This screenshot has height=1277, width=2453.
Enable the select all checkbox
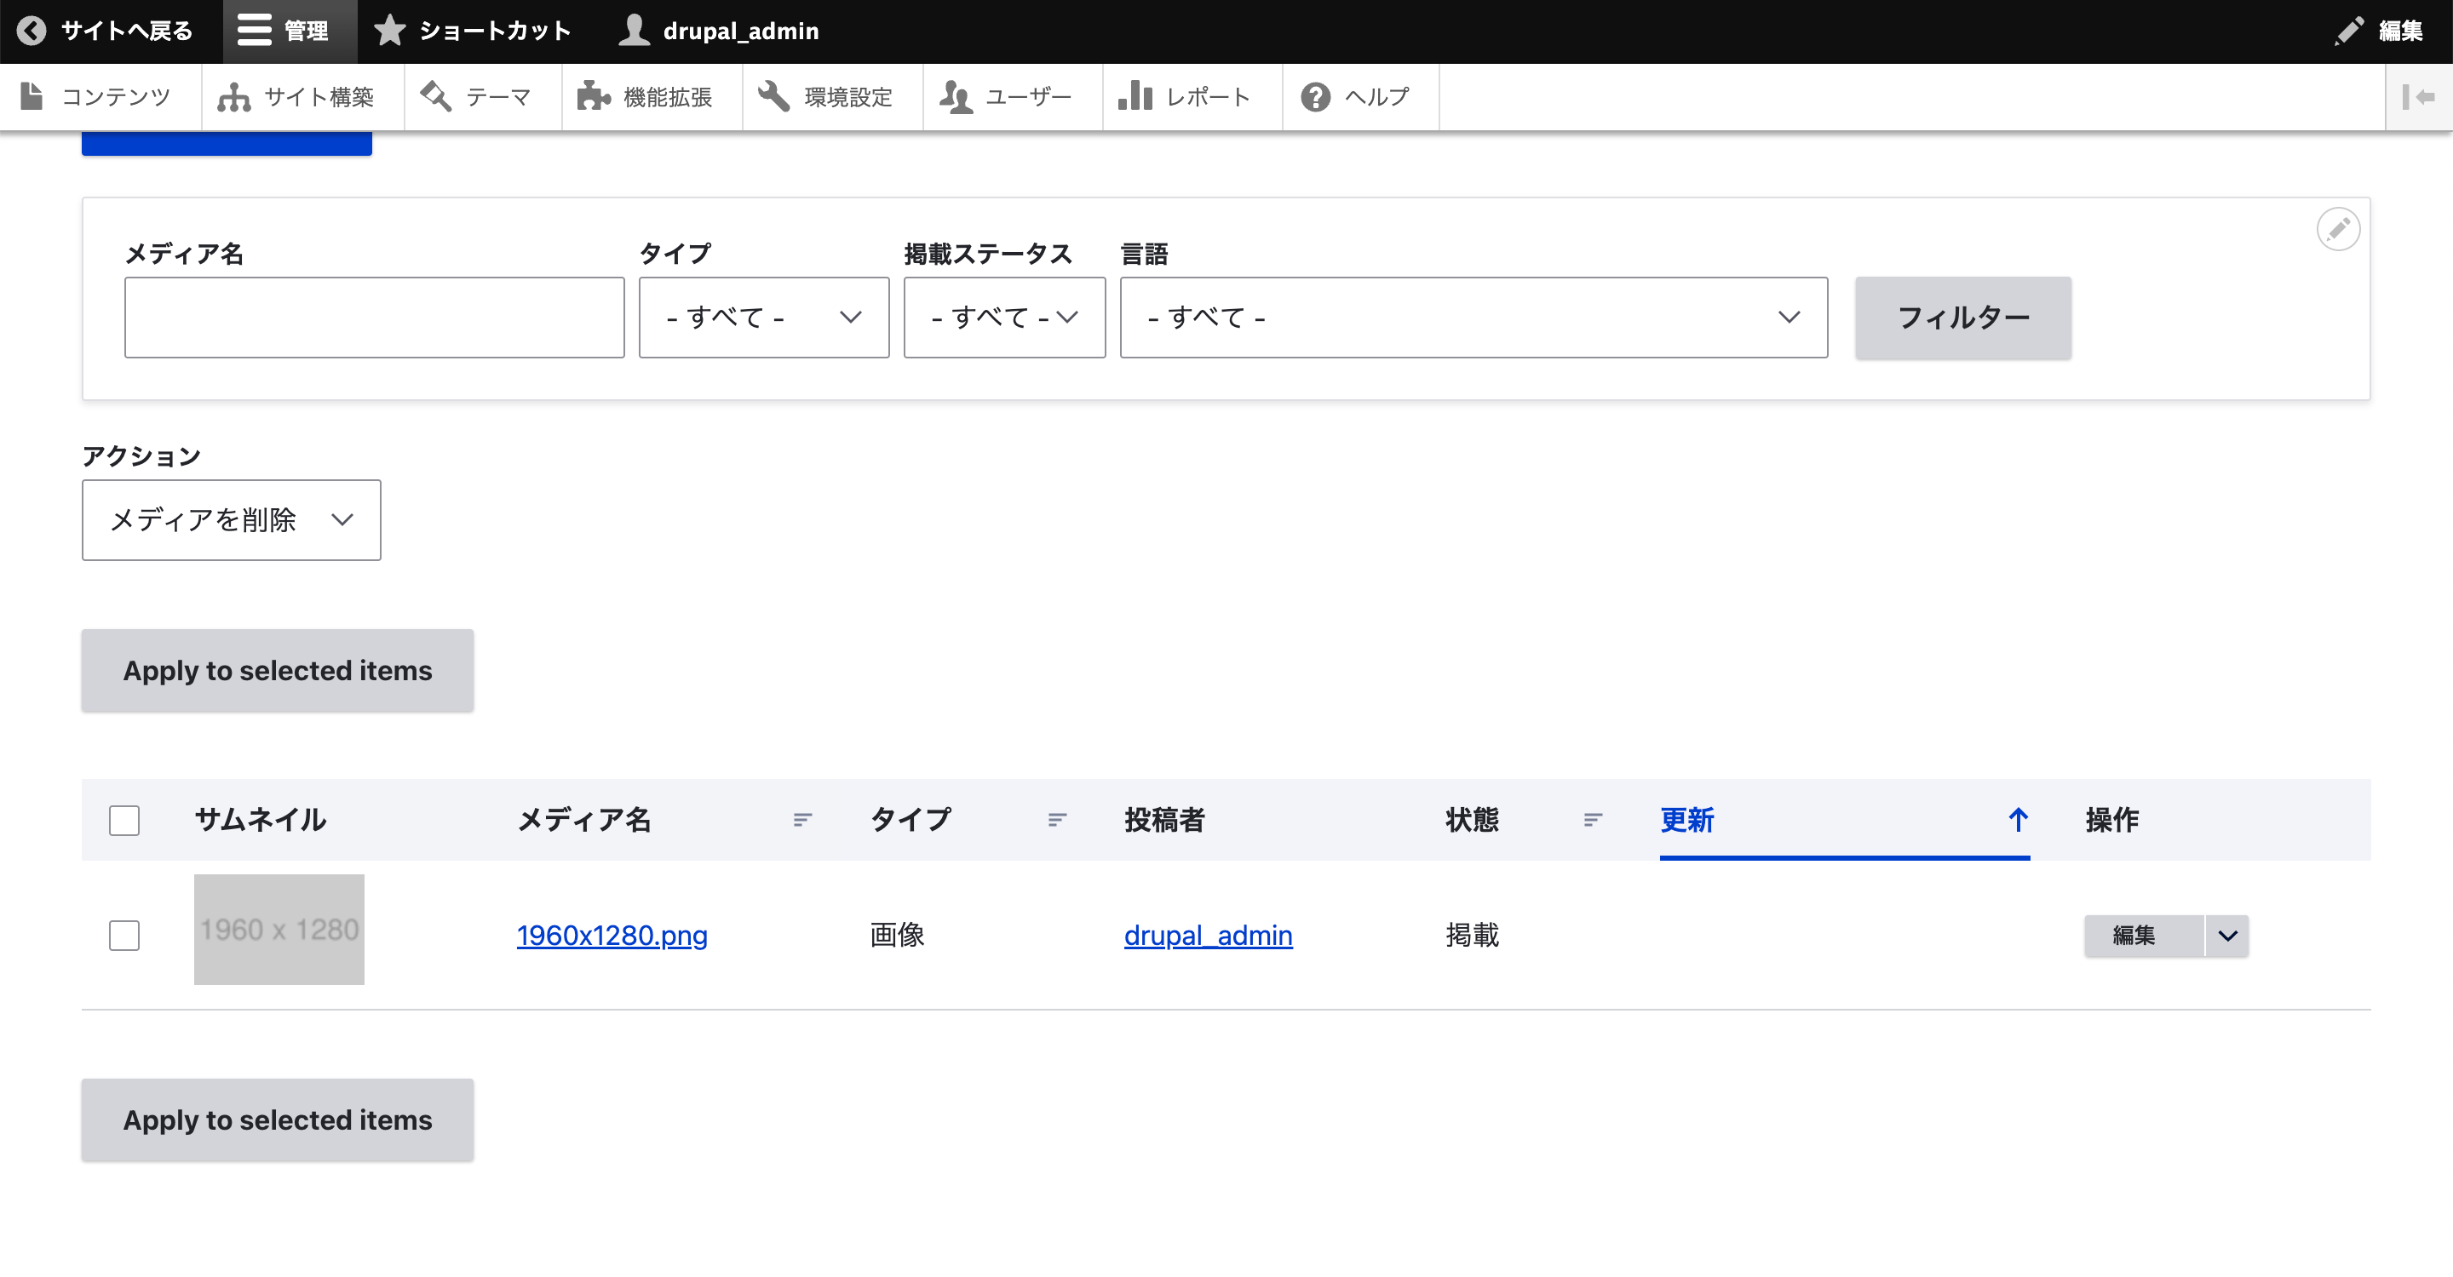tap(125, 820)
